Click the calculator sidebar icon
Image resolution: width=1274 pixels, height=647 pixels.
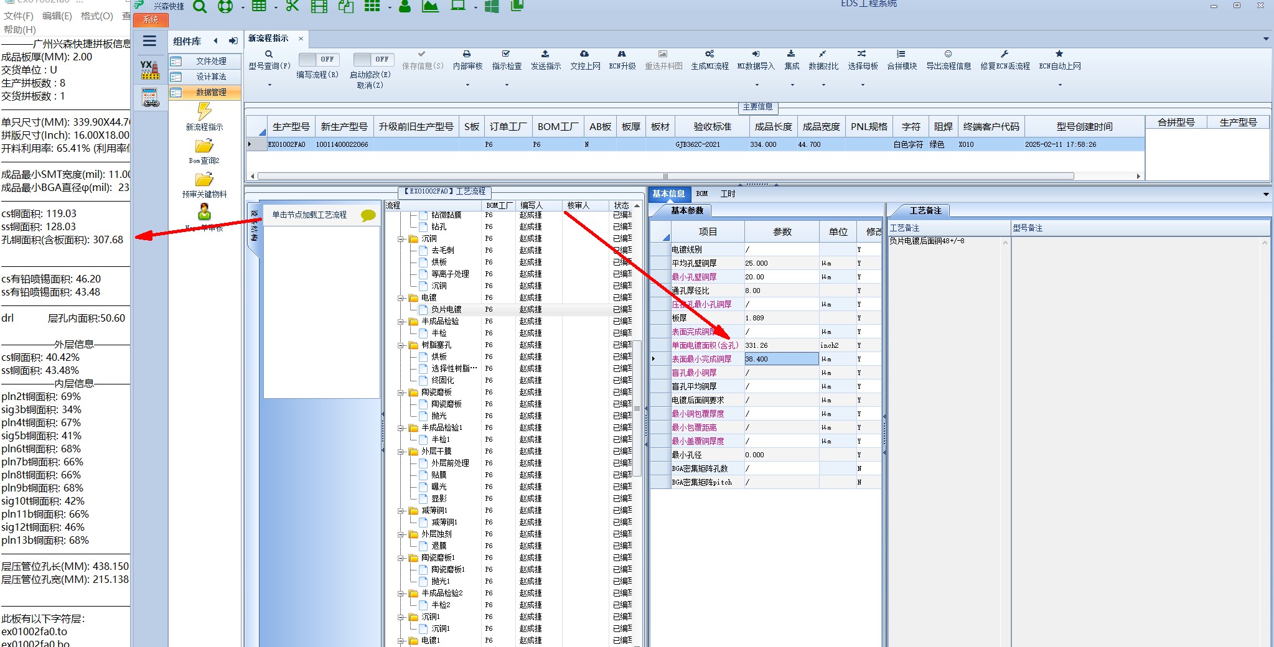click(x=150, y=97)
